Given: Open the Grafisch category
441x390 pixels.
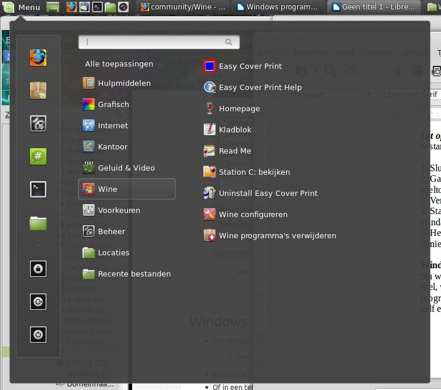Looking at the screenshot, I should point(127,104).
